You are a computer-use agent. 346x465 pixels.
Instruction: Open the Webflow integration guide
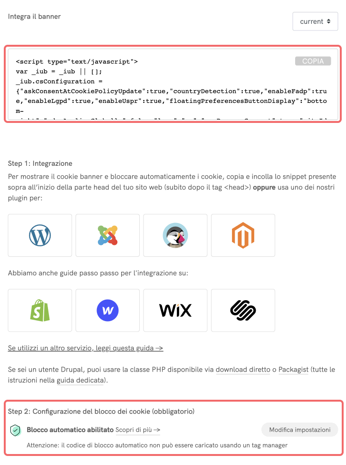[107, 310]
